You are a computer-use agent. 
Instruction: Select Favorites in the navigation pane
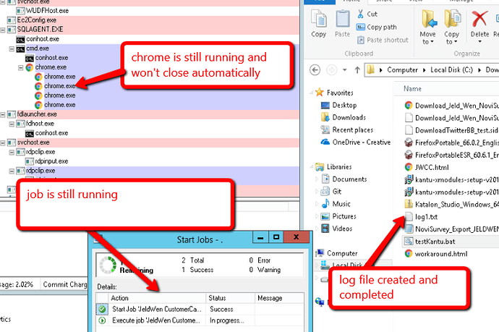(x=340, y=93)
